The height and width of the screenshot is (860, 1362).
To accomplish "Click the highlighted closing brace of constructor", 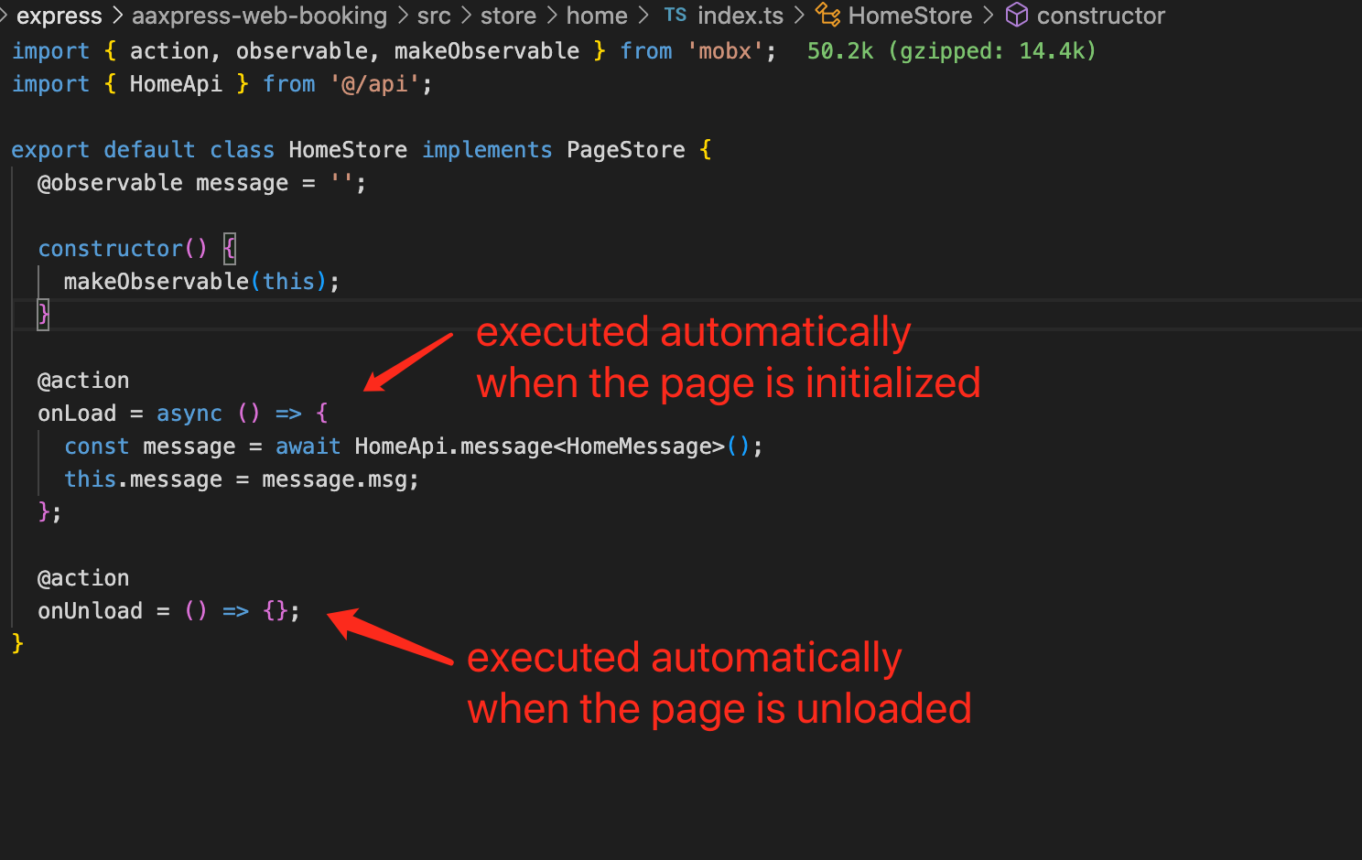I will pos(43,315).
